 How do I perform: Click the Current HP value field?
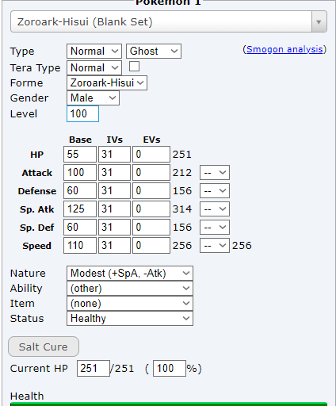[94, 368]
